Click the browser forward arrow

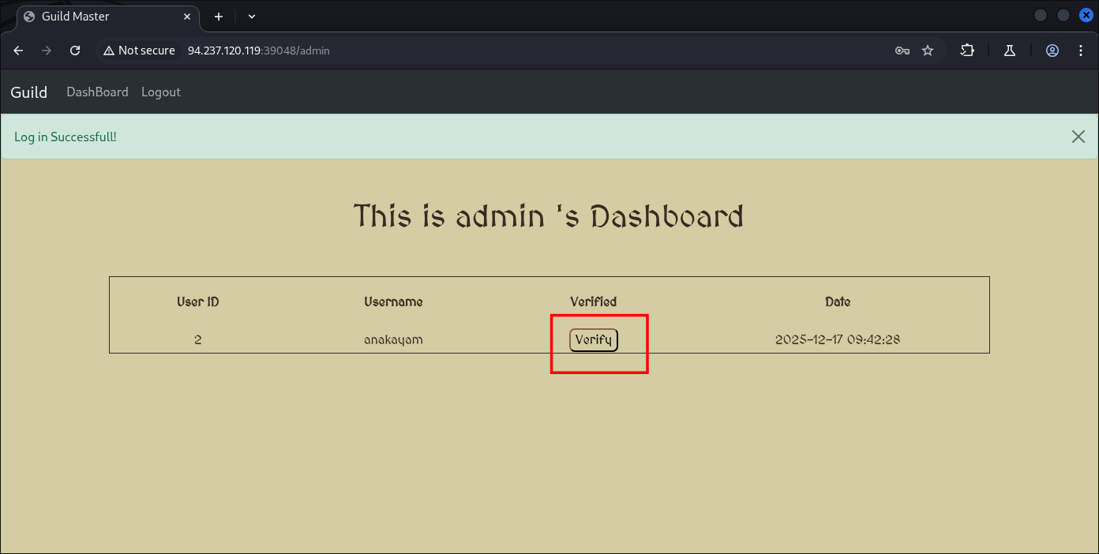point(47,51)
